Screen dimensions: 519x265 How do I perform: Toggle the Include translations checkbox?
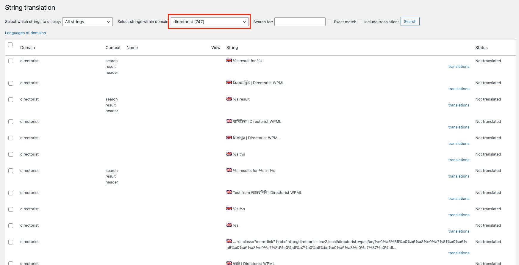360,22
